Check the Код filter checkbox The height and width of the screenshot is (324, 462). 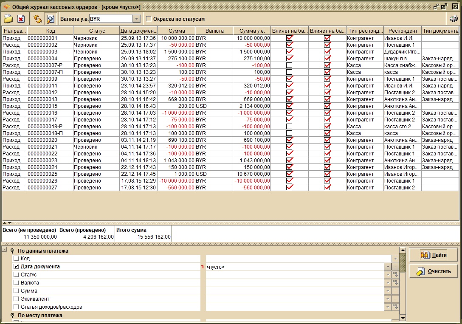[16, 258]
